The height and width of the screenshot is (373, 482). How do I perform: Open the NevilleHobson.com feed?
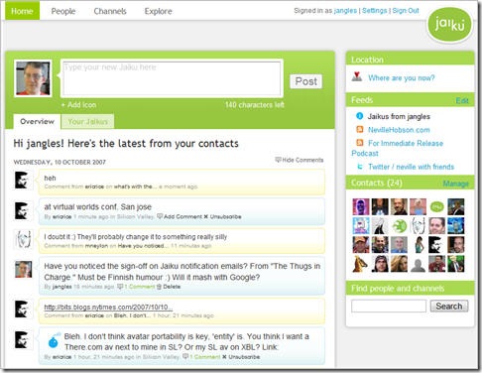click(399, 130)
